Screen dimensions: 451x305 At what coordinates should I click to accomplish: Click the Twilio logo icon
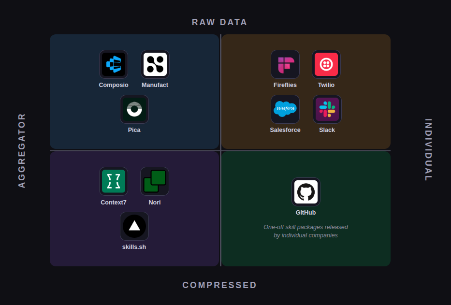[326, 64]
